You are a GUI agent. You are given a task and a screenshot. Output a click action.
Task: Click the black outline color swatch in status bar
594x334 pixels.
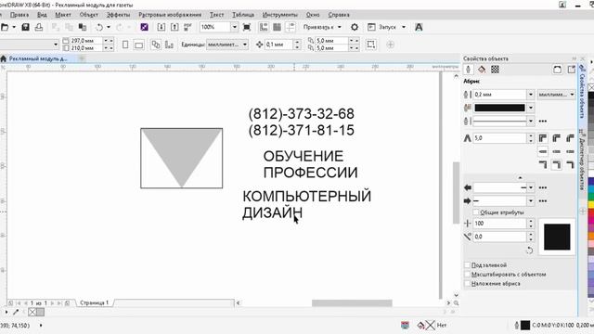(x=525, y=325)
